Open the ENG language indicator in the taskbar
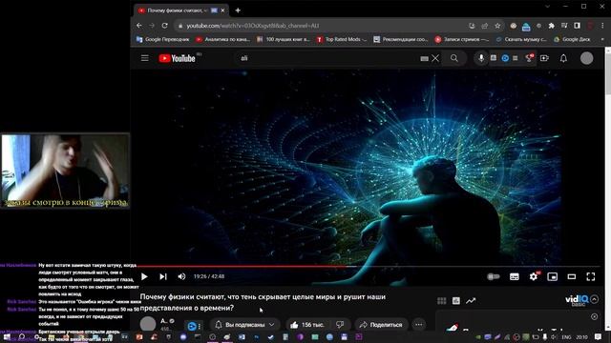 [x=566, y=337]
